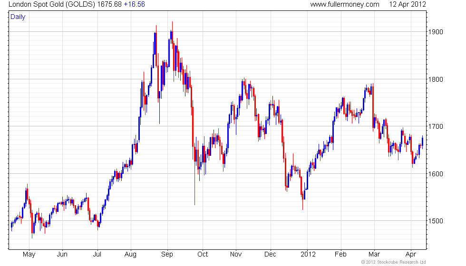
Task: Click the Oct label on time axis
Action: pyautogui.click(x=203, y=255)
